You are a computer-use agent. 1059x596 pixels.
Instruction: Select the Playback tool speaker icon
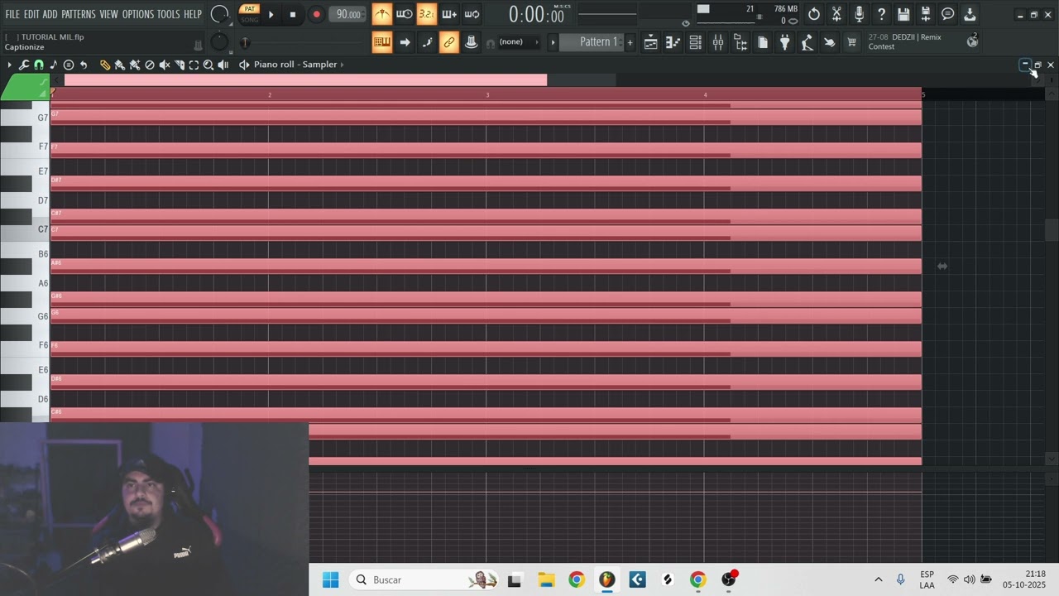pyautogui.click(x=223, y=65)
